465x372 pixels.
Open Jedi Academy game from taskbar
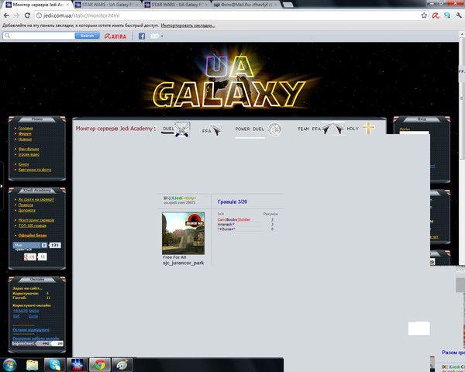(x=77, y=364)
